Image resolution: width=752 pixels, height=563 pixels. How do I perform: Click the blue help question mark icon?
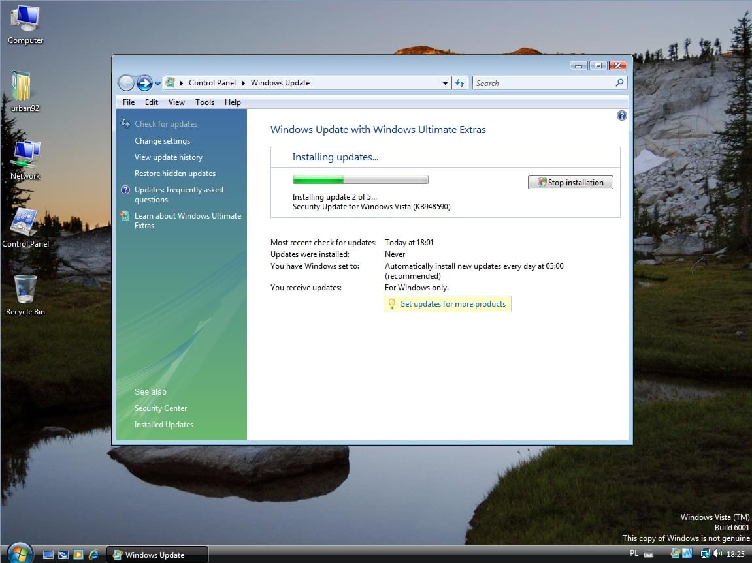(x=621, y=115)
